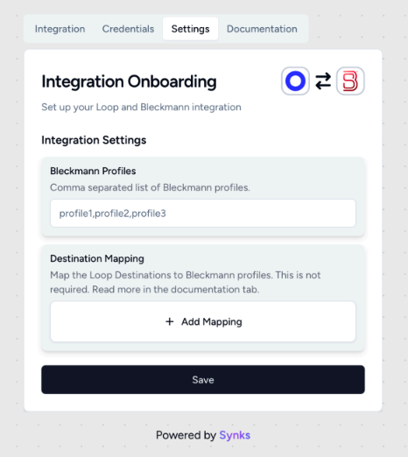
Task: Open the Documentation tab
Action: 262,29
